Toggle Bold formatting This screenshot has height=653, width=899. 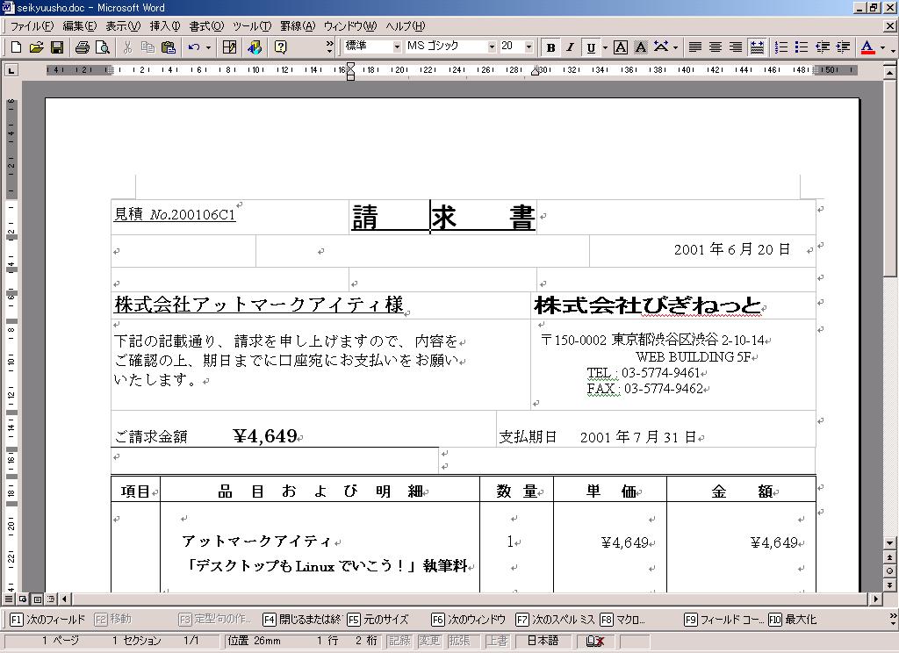click(x=551, y=47)
